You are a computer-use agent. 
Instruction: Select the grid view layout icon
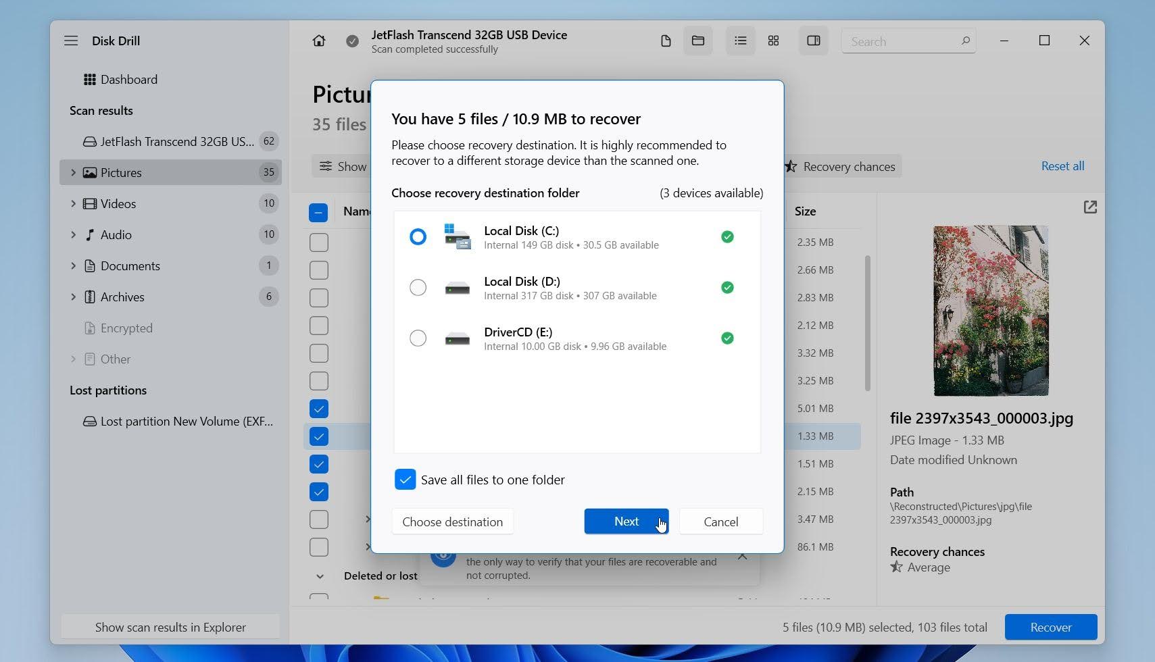[774, 41]
